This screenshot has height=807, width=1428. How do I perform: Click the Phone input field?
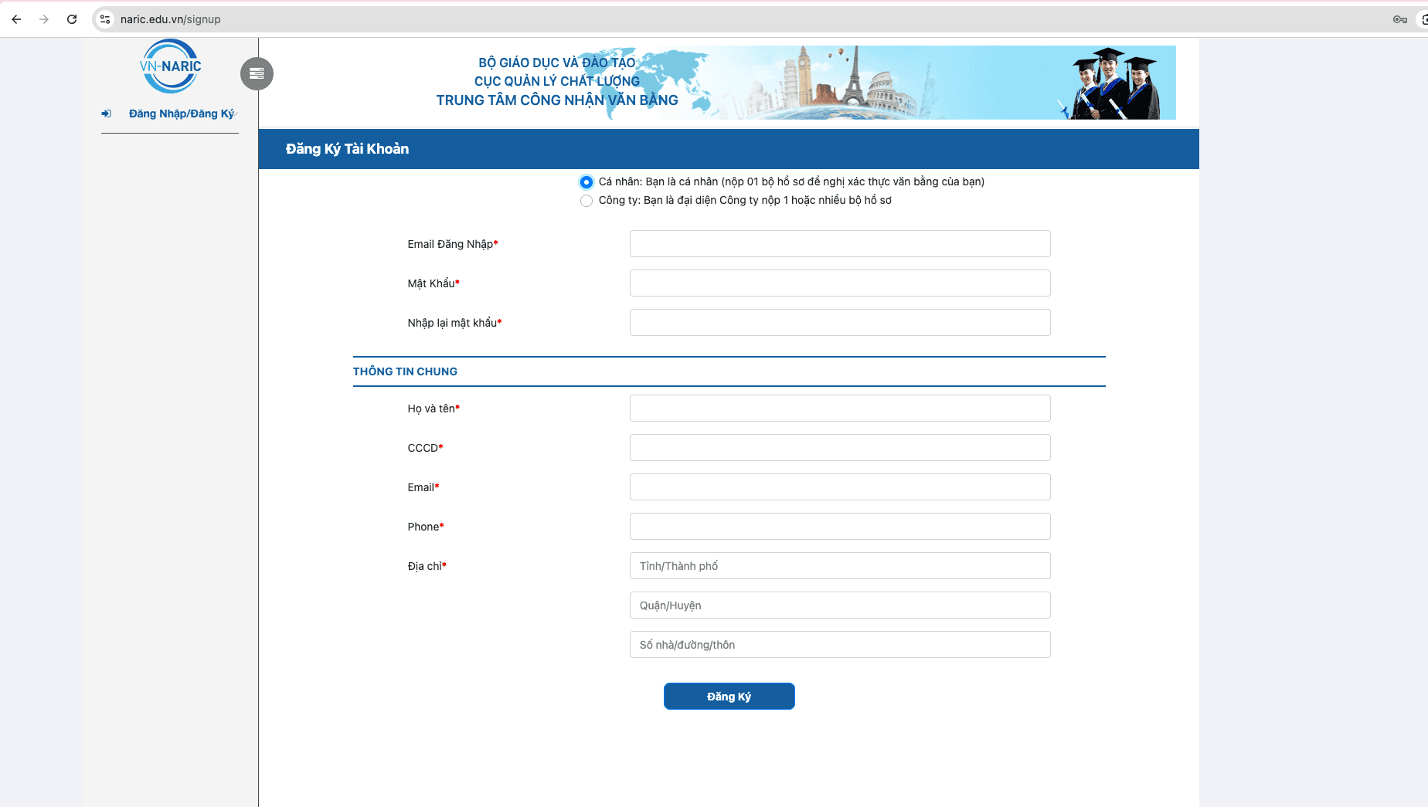(840, 526)
